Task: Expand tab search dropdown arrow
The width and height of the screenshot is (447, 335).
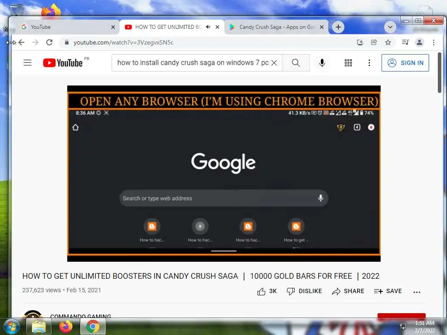Action: [x=390, y=27]
